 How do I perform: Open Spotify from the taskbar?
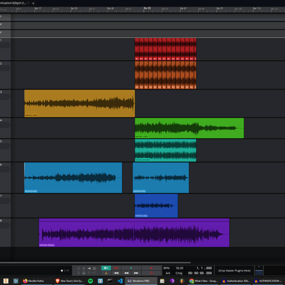(90, 281)
